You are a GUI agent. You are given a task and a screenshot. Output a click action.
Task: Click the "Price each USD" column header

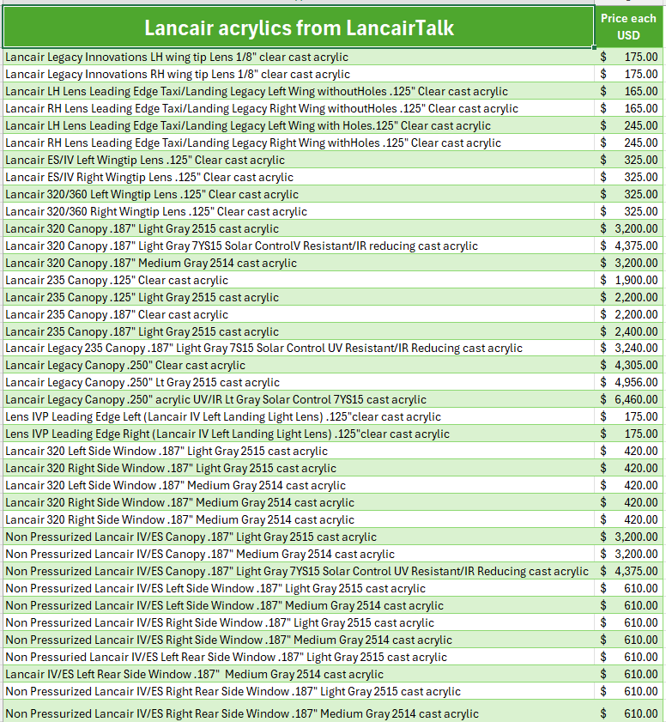[629, 27]
